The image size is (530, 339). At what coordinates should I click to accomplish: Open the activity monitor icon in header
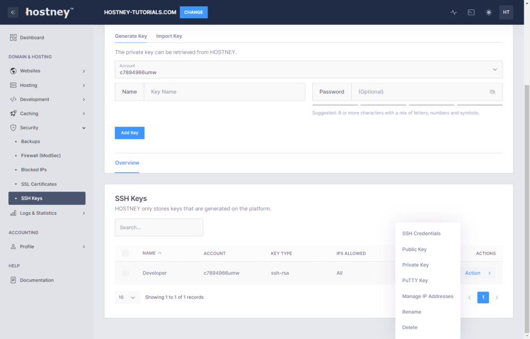point(453,12)
